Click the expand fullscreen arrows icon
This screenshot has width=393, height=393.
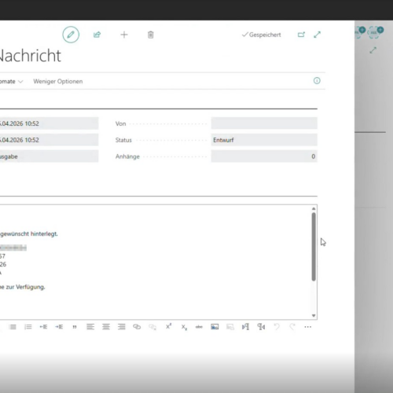point(317,35)
